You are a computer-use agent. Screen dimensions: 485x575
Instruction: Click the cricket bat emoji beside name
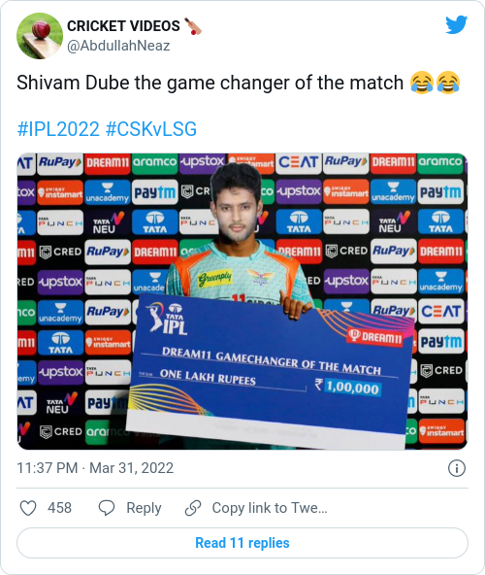click(x=193, y=26)
